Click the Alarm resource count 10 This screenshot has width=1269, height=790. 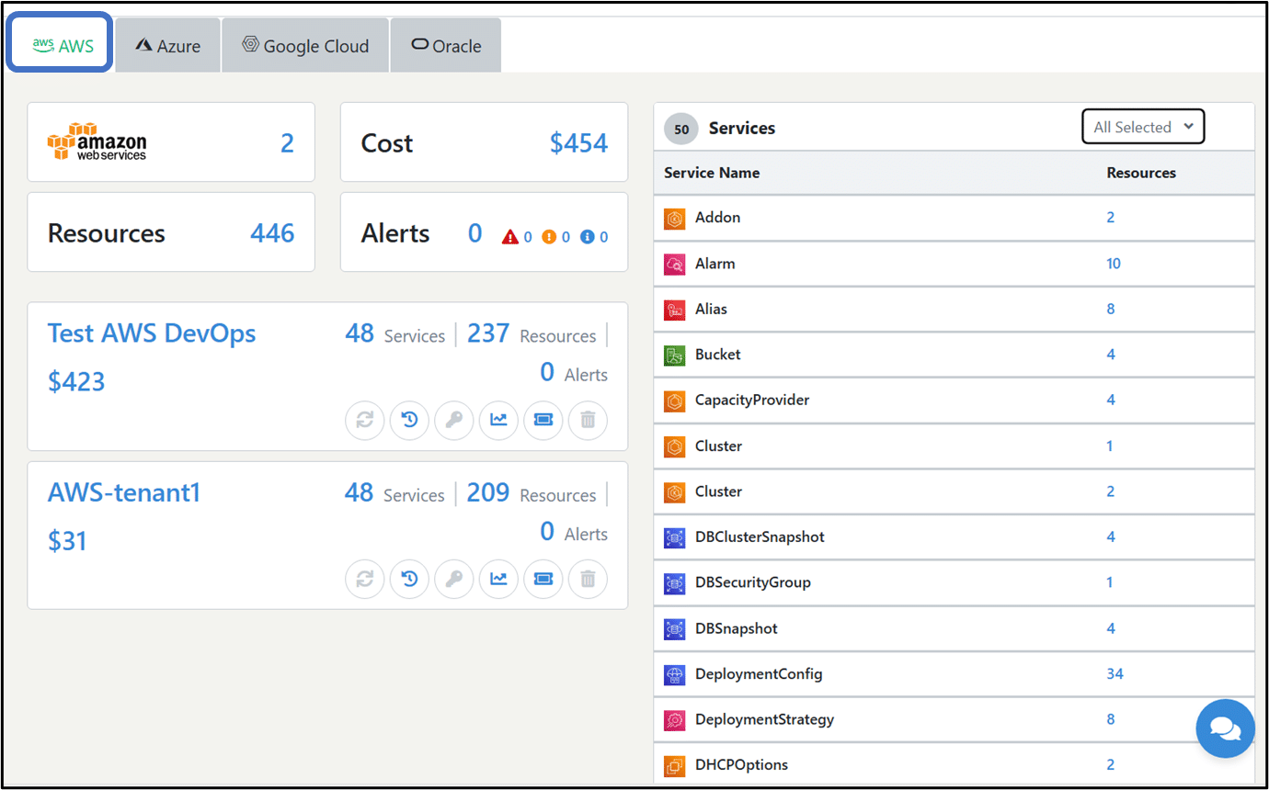(x=1114, y=264)
